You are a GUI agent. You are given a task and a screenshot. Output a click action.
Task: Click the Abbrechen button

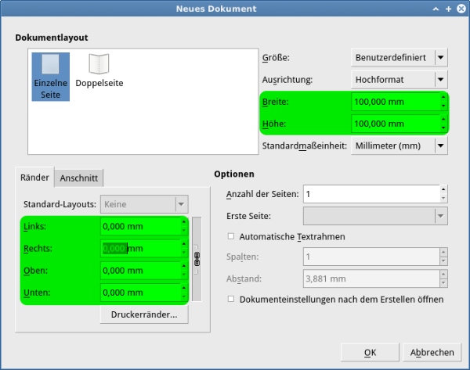(x=432, y=352)
